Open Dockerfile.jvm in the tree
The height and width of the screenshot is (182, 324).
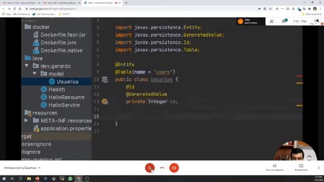[x=55, y=42]
